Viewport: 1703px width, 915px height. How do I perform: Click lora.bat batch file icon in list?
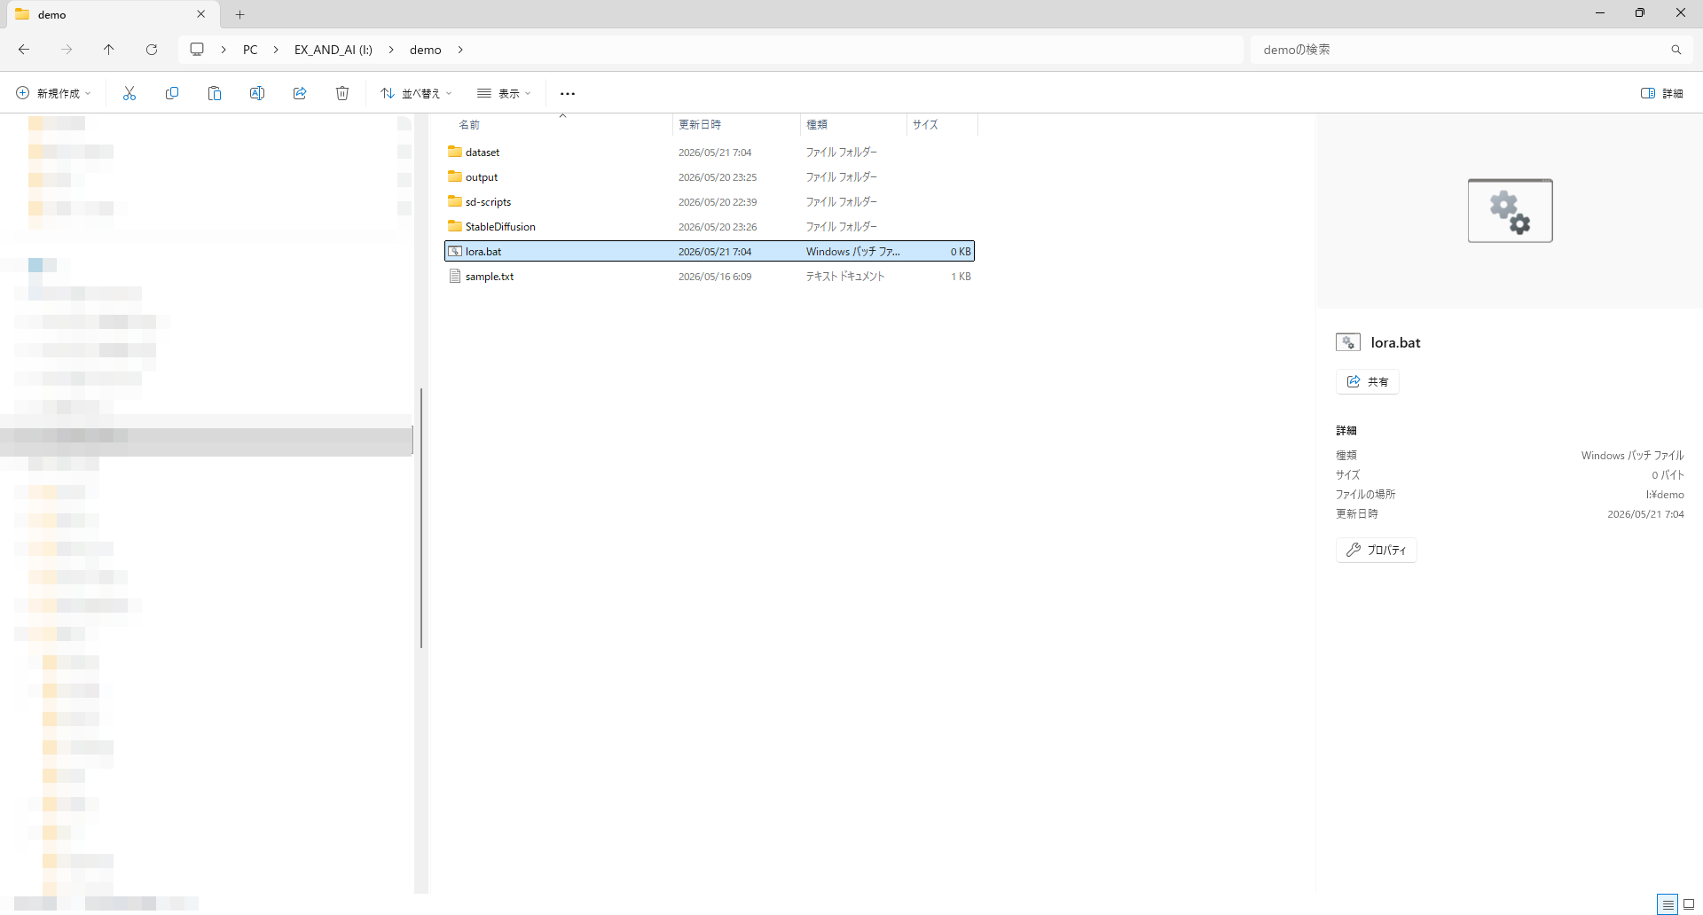click(455, 251)
